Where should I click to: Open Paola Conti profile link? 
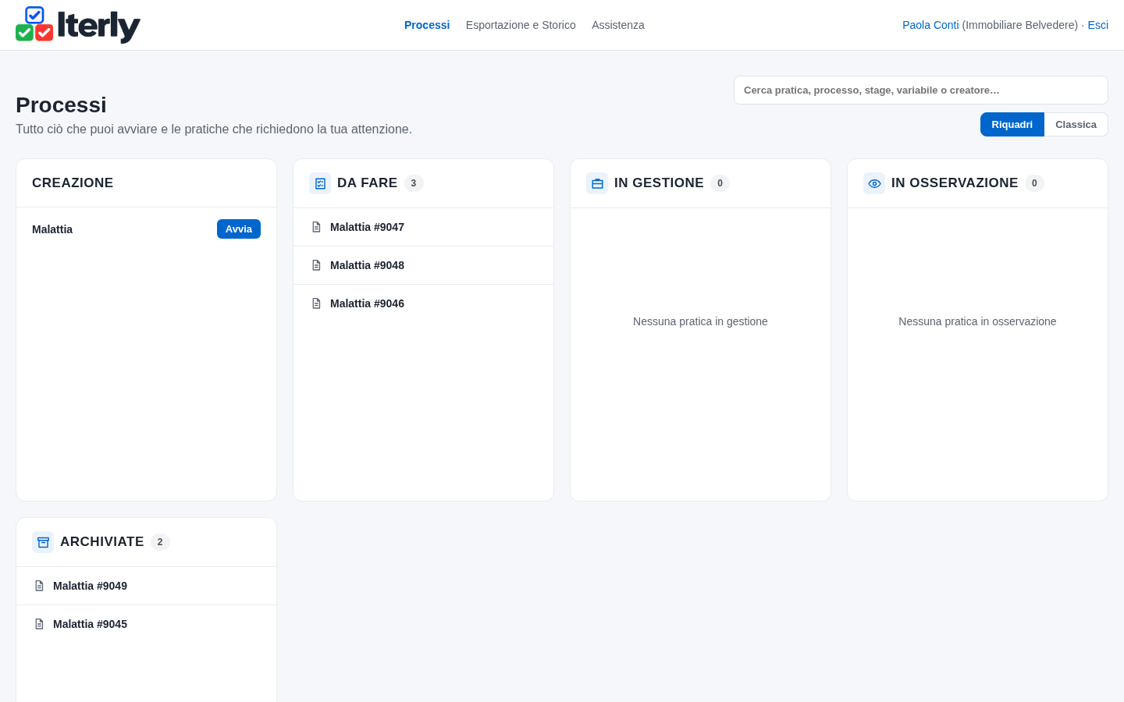(930, 25)
